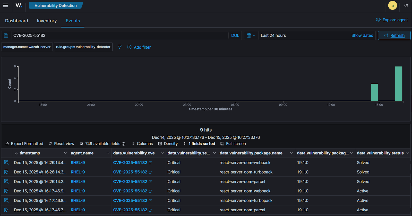The height and width of the screenshot is (216, 412).
Task: Open external link icon for CVE in parcel Active row
Action: [x=150, y=210]
